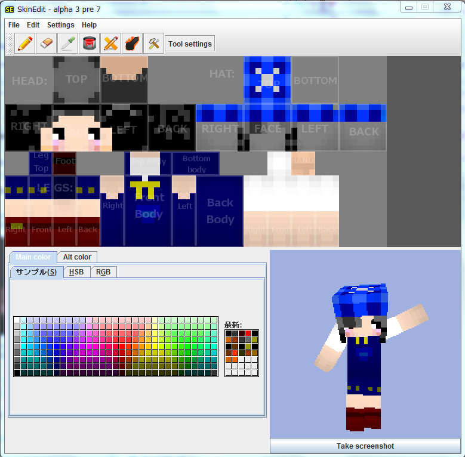Click the HAT BOTTOM texture region
The width and height of the screenshot is (465, 457).
315,80
